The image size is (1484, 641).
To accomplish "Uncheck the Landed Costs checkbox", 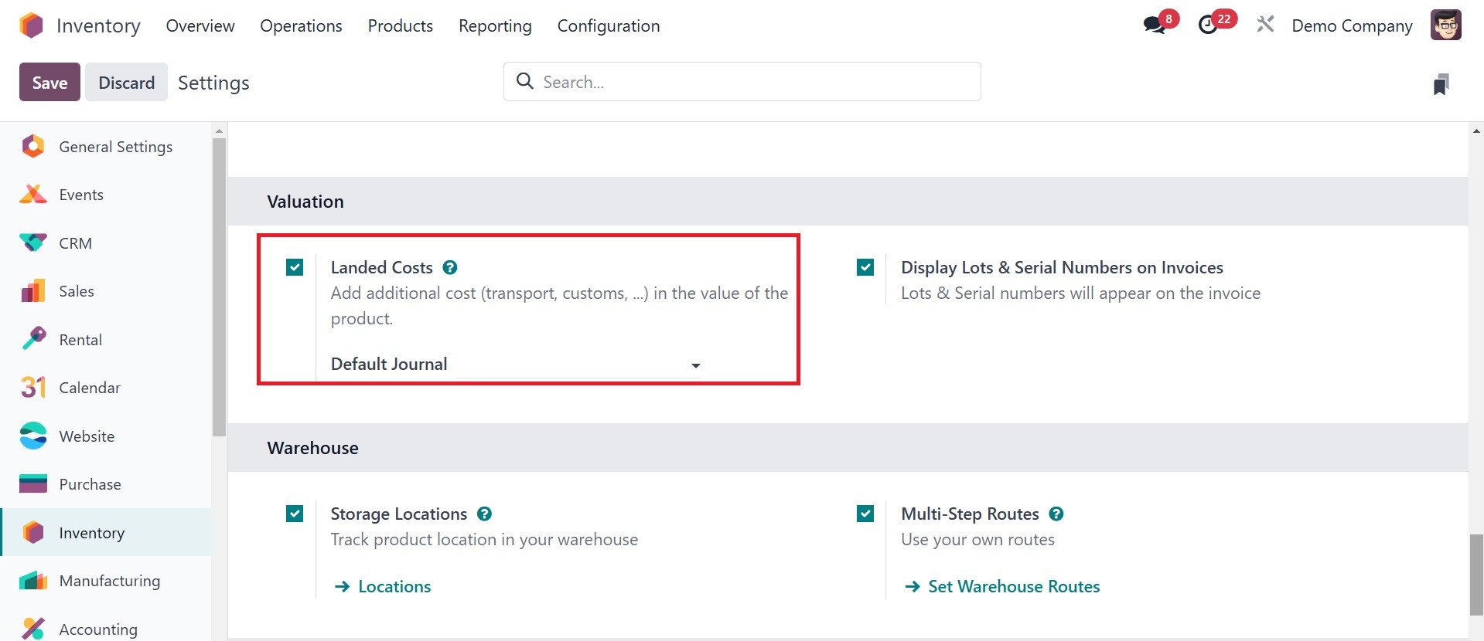I will click(295, 267).
